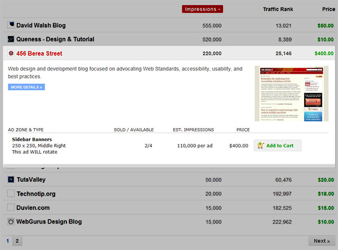Open the 456 Berea Street website screenshot thumbnail

[291, 94]
